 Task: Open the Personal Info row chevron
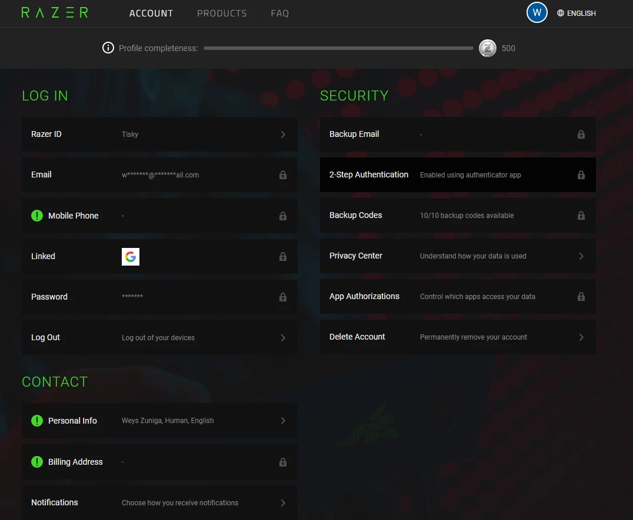click(283, 421)
